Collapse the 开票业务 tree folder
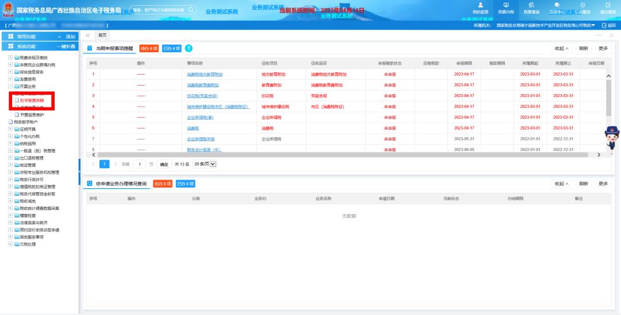The height and width of the screenshot is (315, 621). [10, 85]
